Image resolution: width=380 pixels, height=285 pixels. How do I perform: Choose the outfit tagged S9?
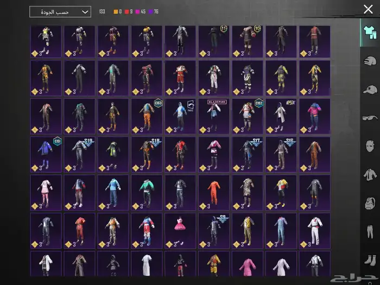coord(214,230)
